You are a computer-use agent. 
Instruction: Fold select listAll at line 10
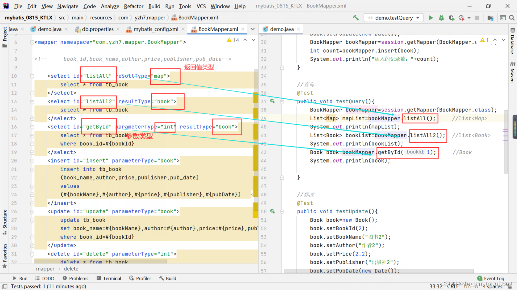(x=32, y=76)
